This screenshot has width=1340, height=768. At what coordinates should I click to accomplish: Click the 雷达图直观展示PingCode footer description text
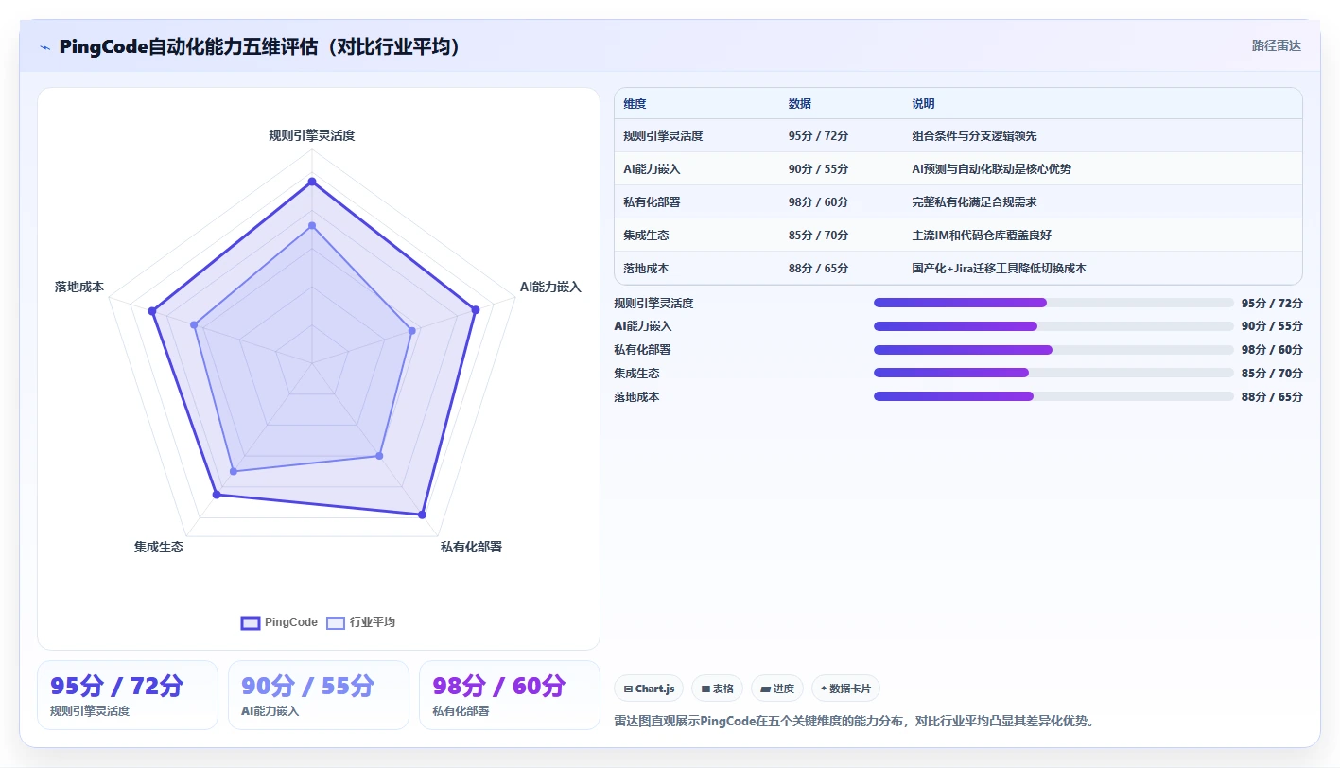(854, 721)
